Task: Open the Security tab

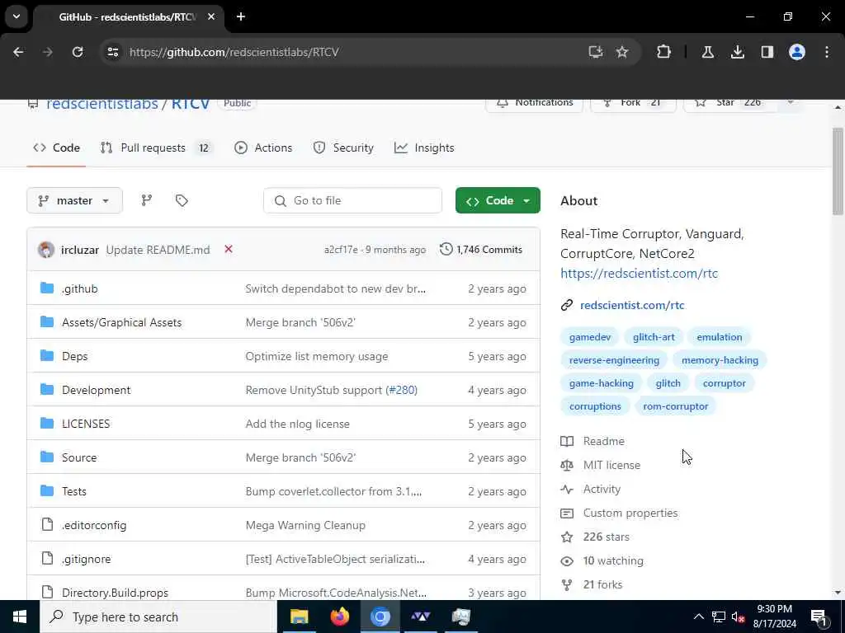Action: pyautogui.click(x=343, y=148)
